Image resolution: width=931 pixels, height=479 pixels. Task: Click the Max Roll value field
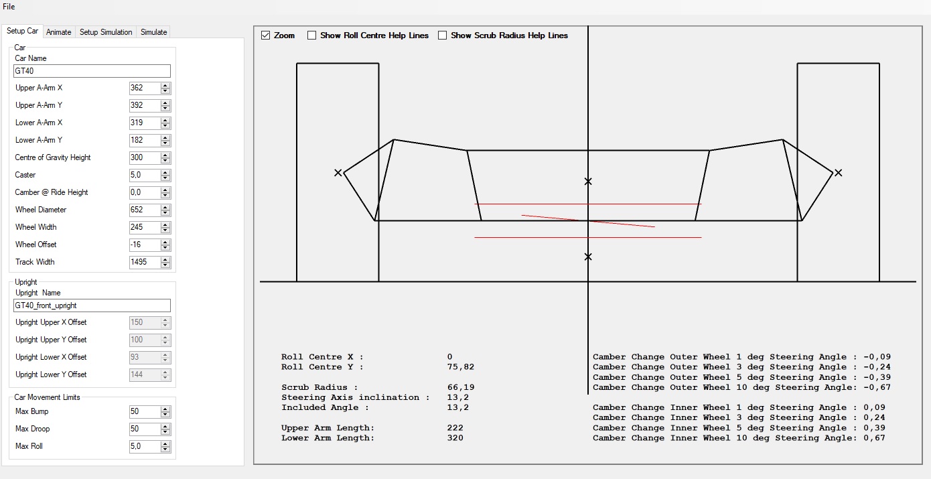click(145, 446)
